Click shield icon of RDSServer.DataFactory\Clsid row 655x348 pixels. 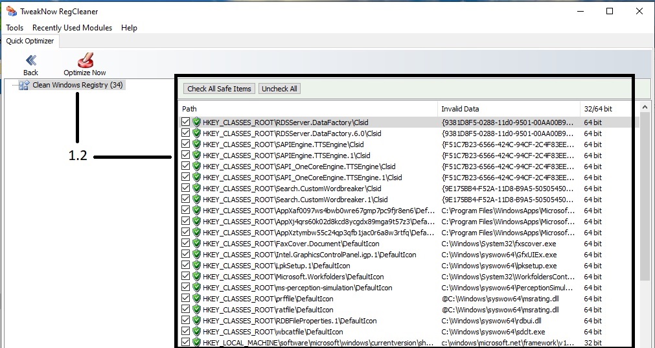point(196,122)
